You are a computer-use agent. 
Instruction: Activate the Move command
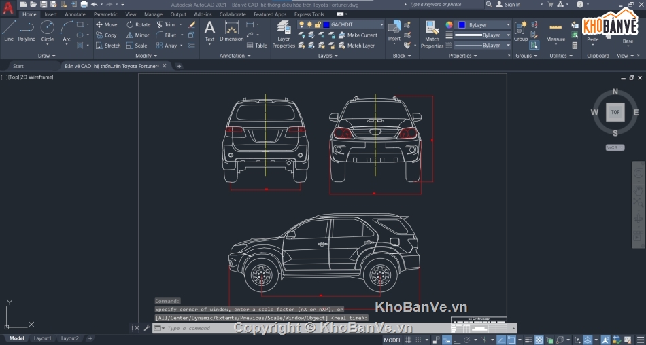[106, 24]
